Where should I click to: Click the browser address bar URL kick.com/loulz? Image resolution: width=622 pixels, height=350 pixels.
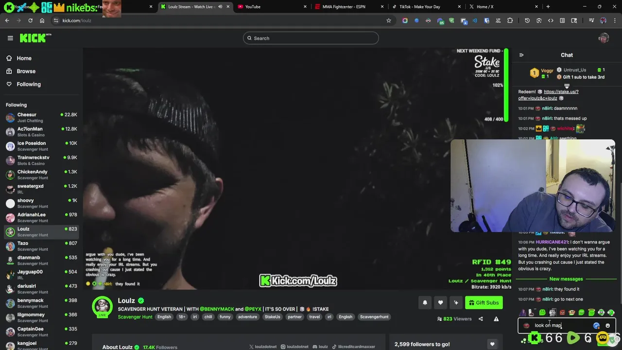[77, 20]
